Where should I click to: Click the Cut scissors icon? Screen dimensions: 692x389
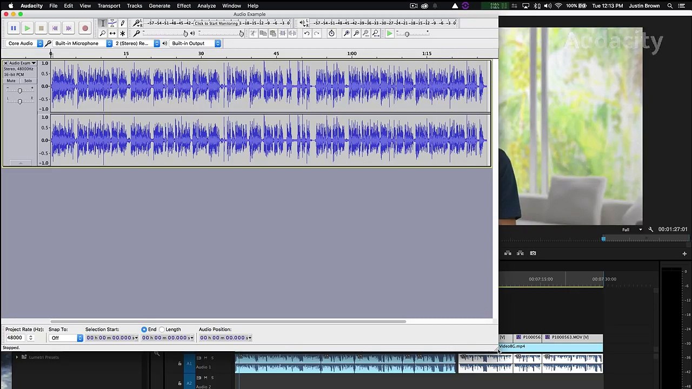point(253,33)
